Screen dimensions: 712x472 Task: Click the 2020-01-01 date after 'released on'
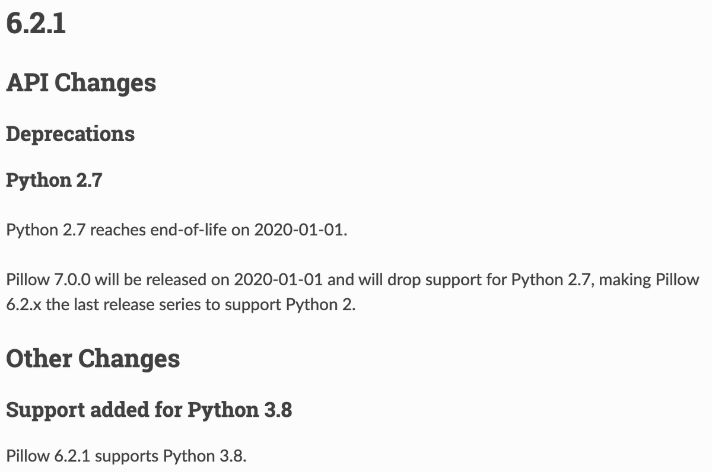coord(280,280)
